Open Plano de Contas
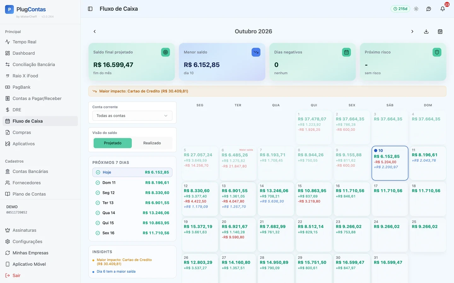The image size is (454, 283). (x=40, y=194)
